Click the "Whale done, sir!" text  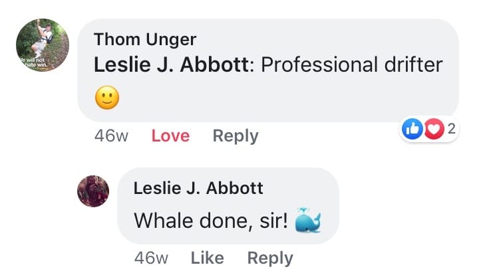[x=211, y=221]
